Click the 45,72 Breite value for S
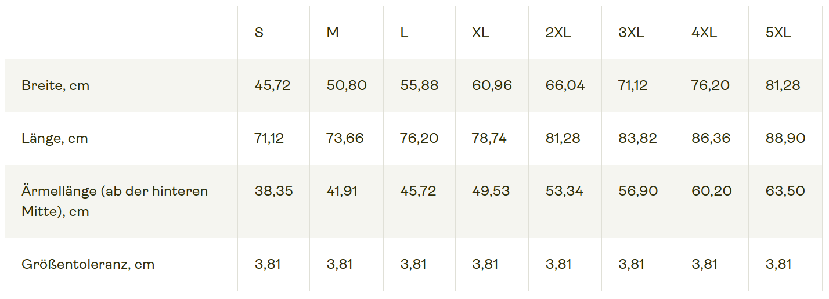The width and height of the screenshot is (829, 299). (272, 86)
